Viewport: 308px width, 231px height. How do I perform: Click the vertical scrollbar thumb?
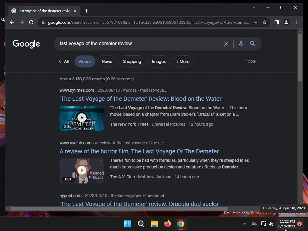(x=300, y=57)
